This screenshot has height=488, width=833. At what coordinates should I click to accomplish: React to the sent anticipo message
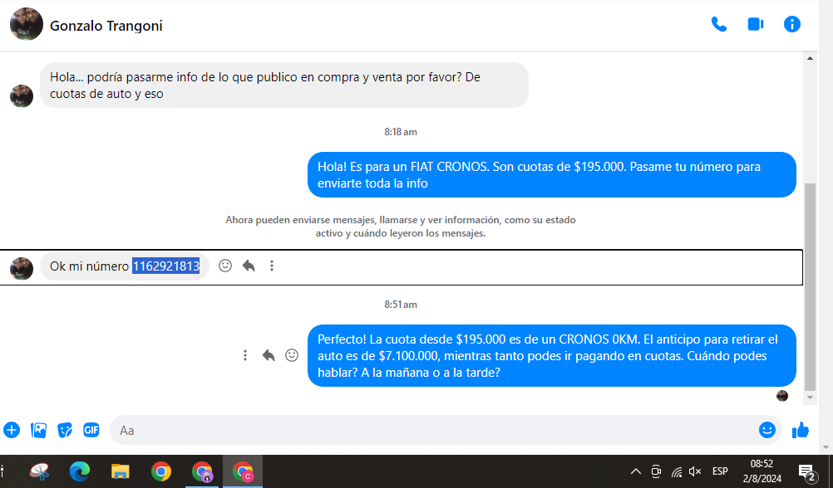(x=292, y=355)
